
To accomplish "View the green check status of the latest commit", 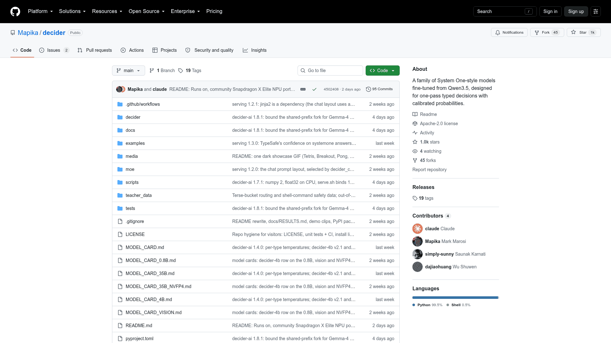I will tap(314, 89).
